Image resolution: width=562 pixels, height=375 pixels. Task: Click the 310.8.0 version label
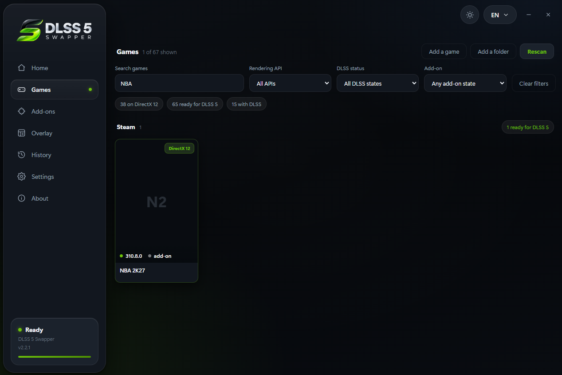click(134, 256)
